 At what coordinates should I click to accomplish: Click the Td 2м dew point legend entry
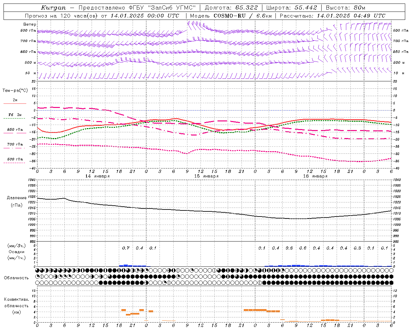(x=15, y=115)
